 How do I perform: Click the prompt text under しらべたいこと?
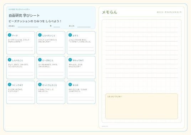(48, 41)
